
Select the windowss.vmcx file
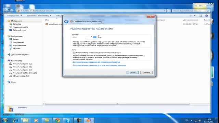55,24
